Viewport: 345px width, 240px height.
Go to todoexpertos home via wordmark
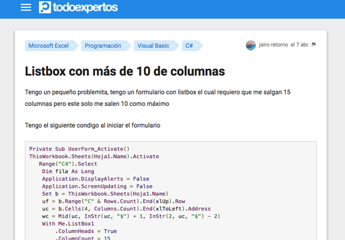(x=85, y=7)
